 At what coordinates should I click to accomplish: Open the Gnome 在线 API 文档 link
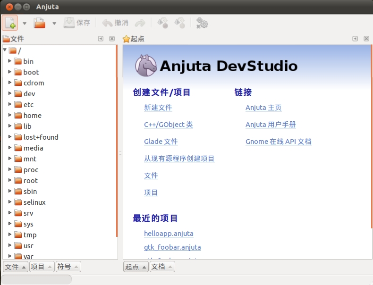278,142
